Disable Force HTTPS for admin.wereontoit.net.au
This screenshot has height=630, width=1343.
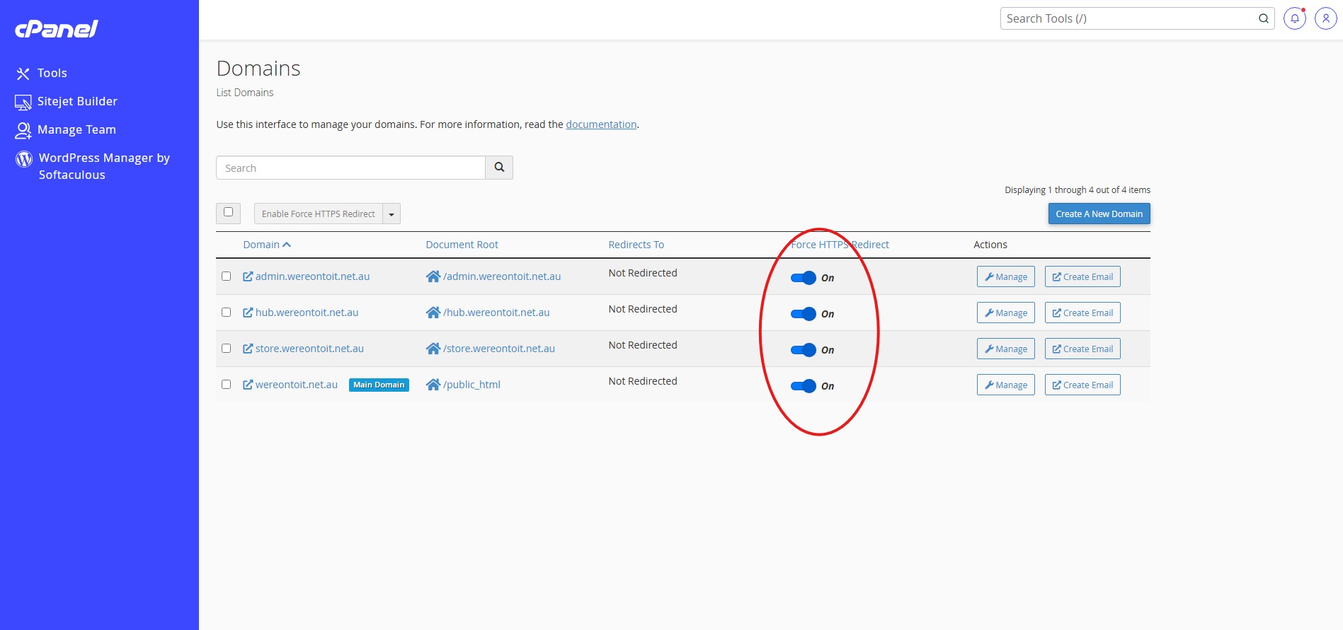coord(804,278)
